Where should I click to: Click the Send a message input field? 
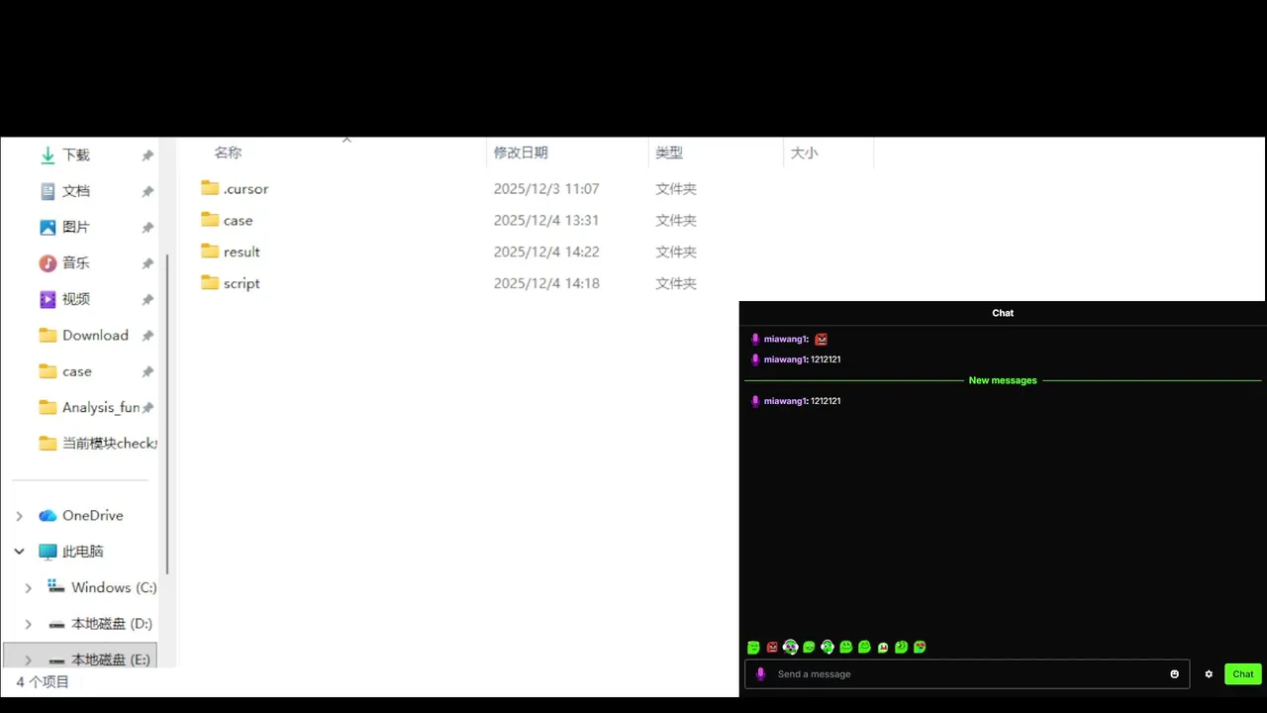point(967,674)
